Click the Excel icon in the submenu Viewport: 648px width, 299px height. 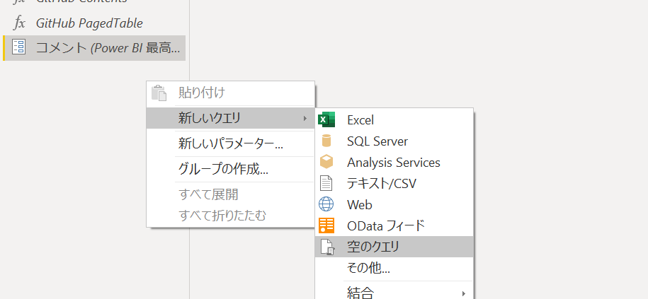pyautogui.click(x=326, y=119)
